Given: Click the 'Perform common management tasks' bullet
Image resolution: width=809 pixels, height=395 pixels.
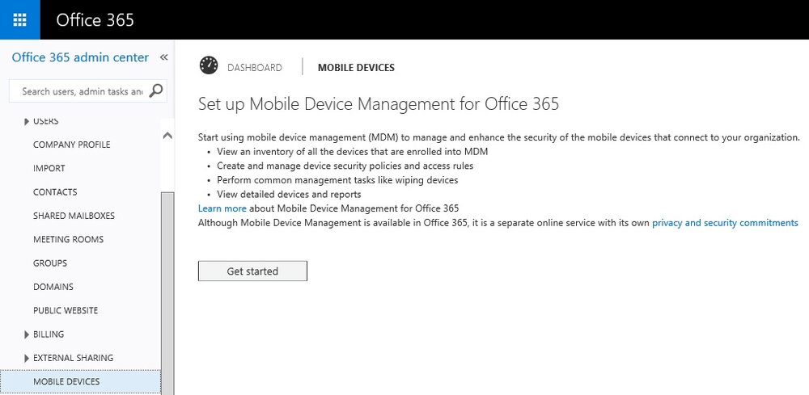Looking at the screenshot, I should pos(337,180).
